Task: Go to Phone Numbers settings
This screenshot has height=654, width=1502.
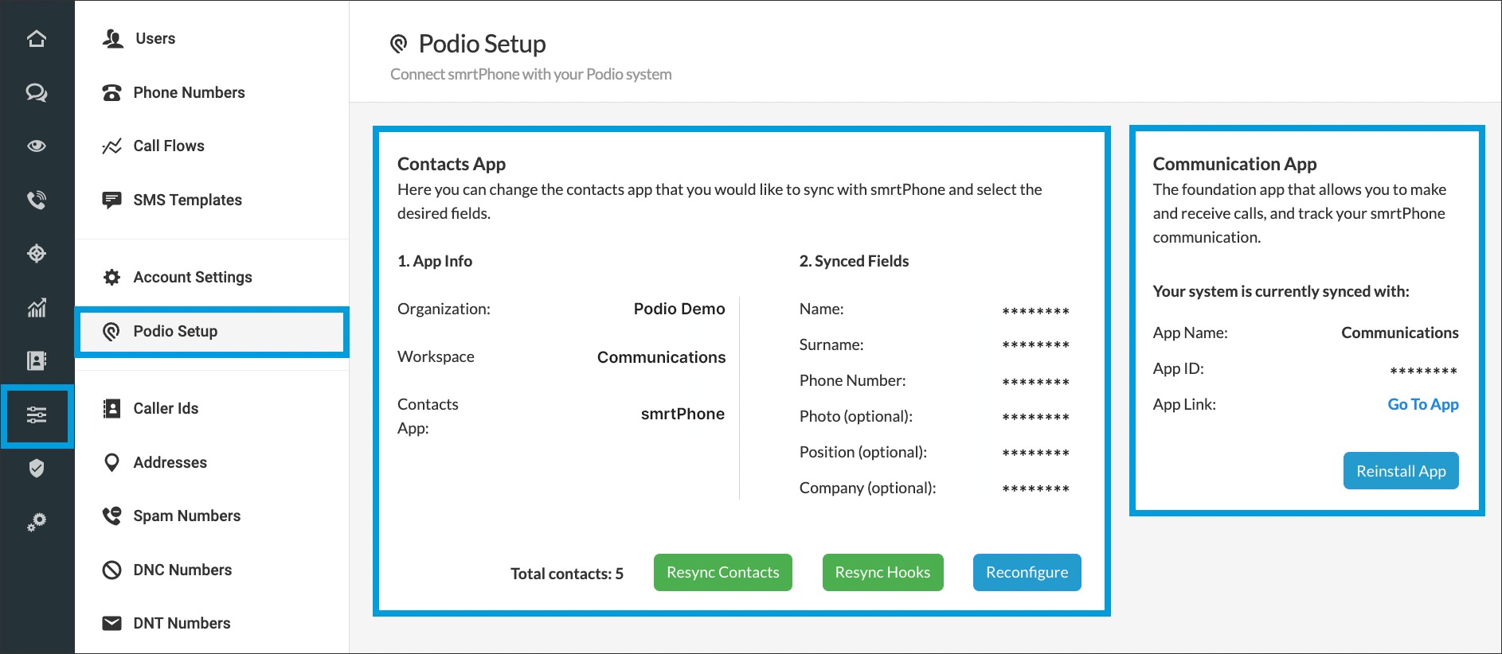Action: tap(189, 92)
